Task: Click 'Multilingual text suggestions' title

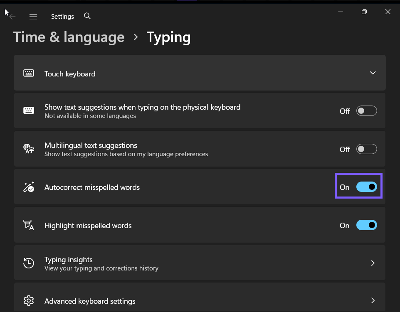Action: (x=91, y=145)
